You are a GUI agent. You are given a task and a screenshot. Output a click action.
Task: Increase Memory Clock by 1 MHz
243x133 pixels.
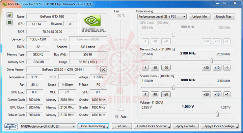click(x=227, y=68)
